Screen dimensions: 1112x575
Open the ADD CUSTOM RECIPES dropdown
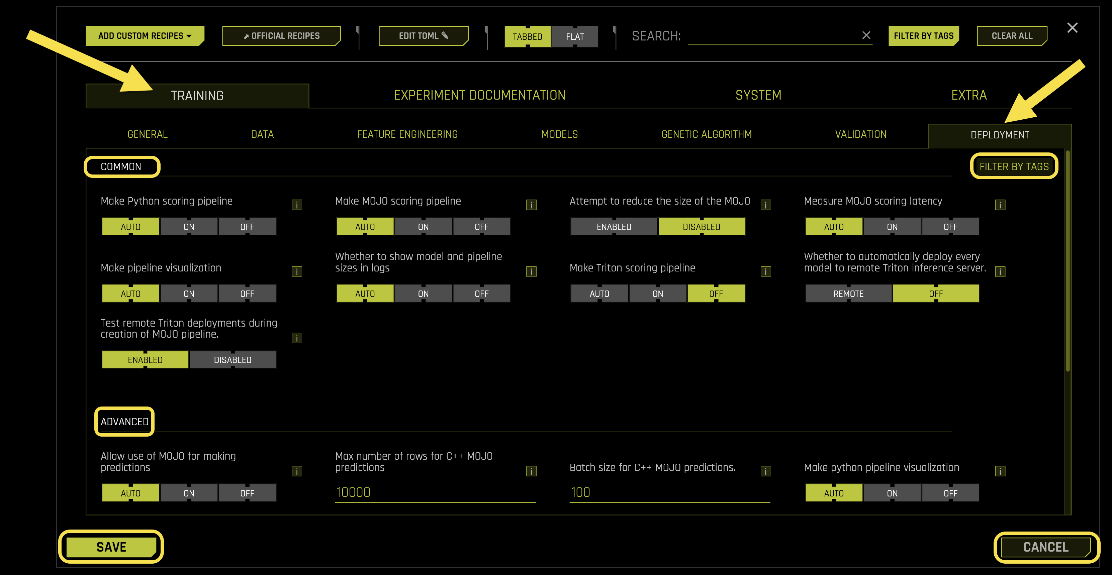click(145, 36)
